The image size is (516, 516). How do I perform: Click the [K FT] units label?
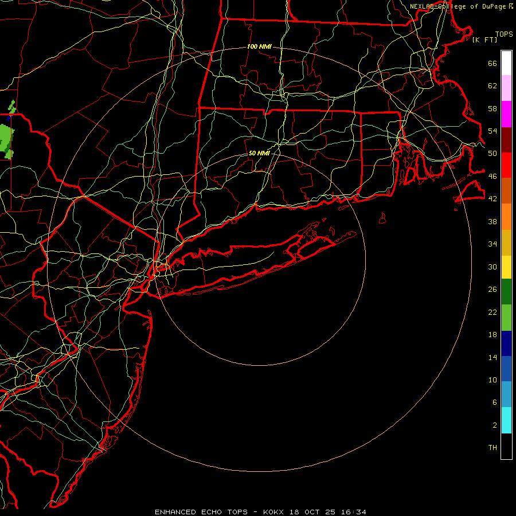[484, 40]
